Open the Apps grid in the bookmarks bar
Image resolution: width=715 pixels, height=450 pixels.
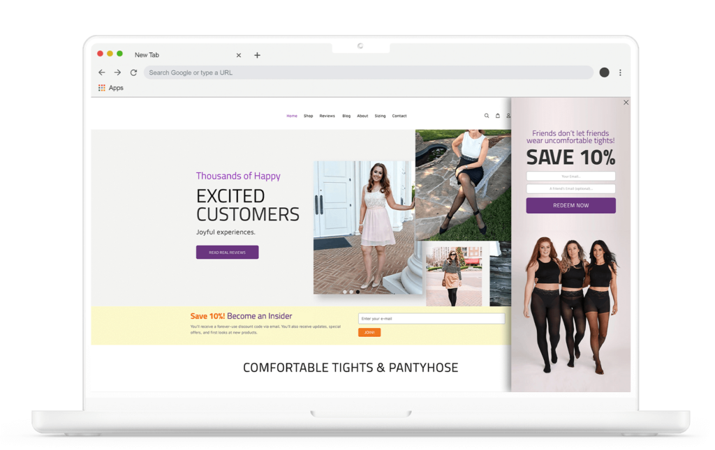(101, 88)
